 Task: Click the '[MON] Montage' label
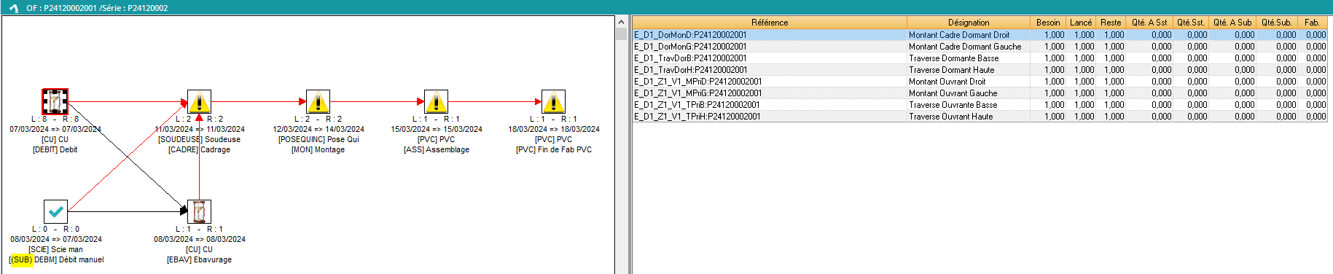[x=318, y=149]
